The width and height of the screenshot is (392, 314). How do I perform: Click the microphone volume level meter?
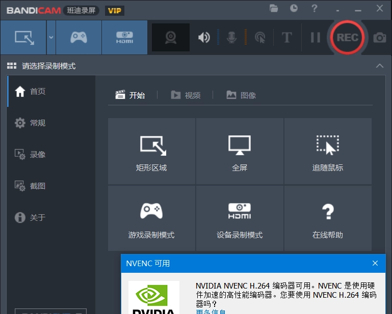pyautogui.click(x=246, y=37)
